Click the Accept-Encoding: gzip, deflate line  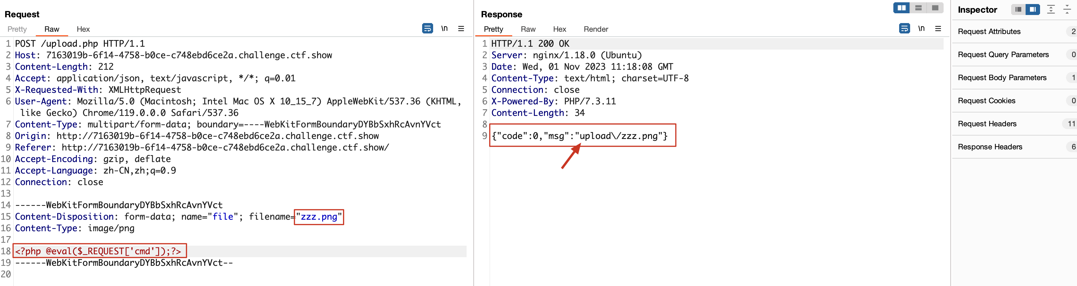pos(93,159)
